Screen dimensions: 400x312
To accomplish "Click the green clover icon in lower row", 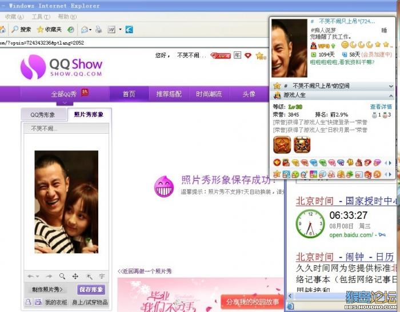I will (350, 174).
